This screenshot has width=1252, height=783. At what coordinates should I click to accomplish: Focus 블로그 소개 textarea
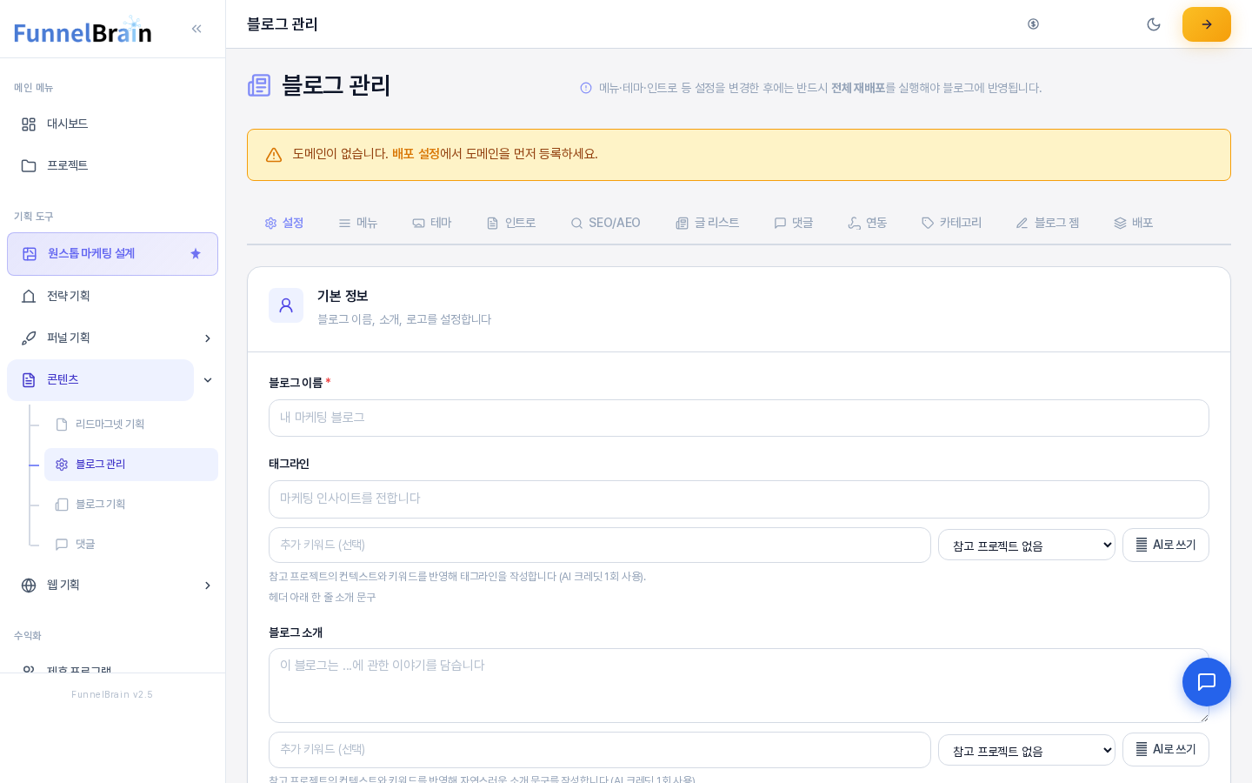[x=739, y=686]
